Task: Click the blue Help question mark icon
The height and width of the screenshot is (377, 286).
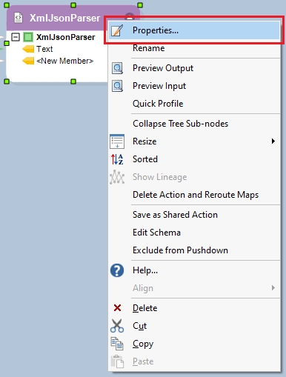Action: click(117, 270)
